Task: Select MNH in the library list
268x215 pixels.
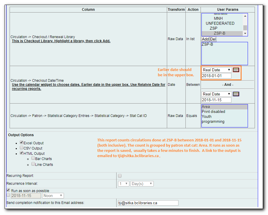Action: [x=218, y=18]
